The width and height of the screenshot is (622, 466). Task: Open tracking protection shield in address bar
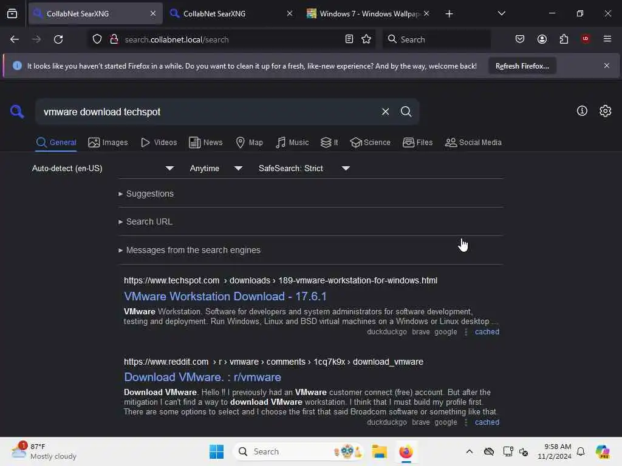point(97,39)
